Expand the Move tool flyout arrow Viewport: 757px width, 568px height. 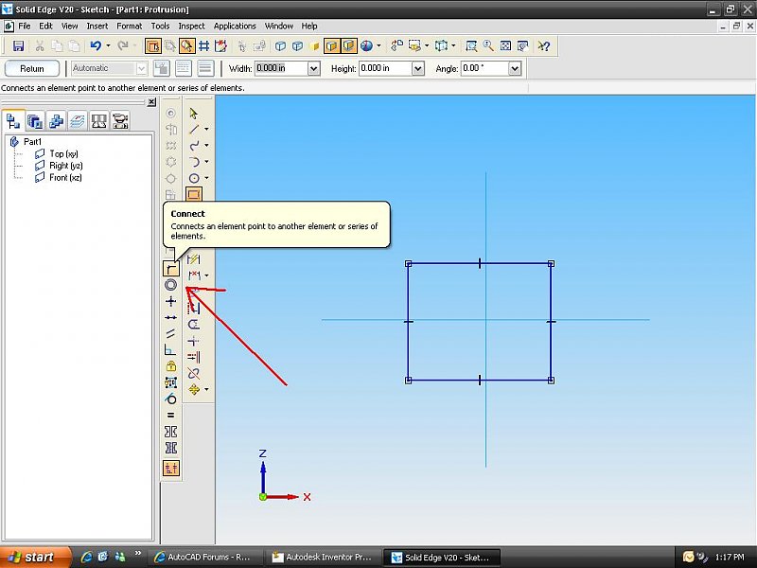[x=206, y=389]
